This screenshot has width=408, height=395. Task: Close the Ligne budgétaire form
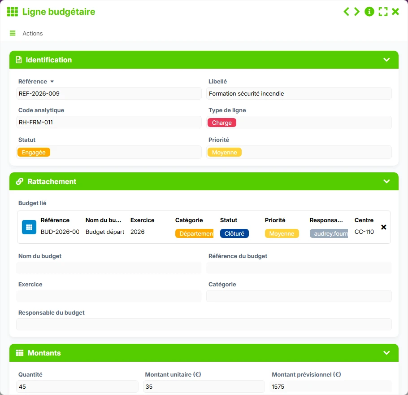click(395, 12)
